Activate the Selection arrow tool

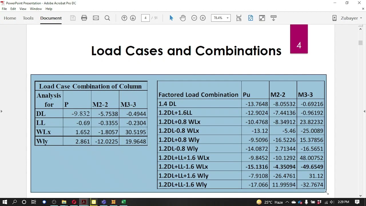tap(171, 18)
